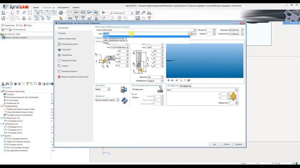The width and height of the screenshot is (300, 168).
Task: Click the machine icon in lower-left toolbar
Action: click(3, 84)
